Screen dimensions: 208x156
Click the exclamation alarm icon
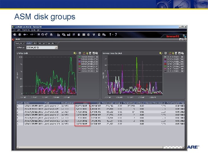pyautogui.click(x=110, y=34)
